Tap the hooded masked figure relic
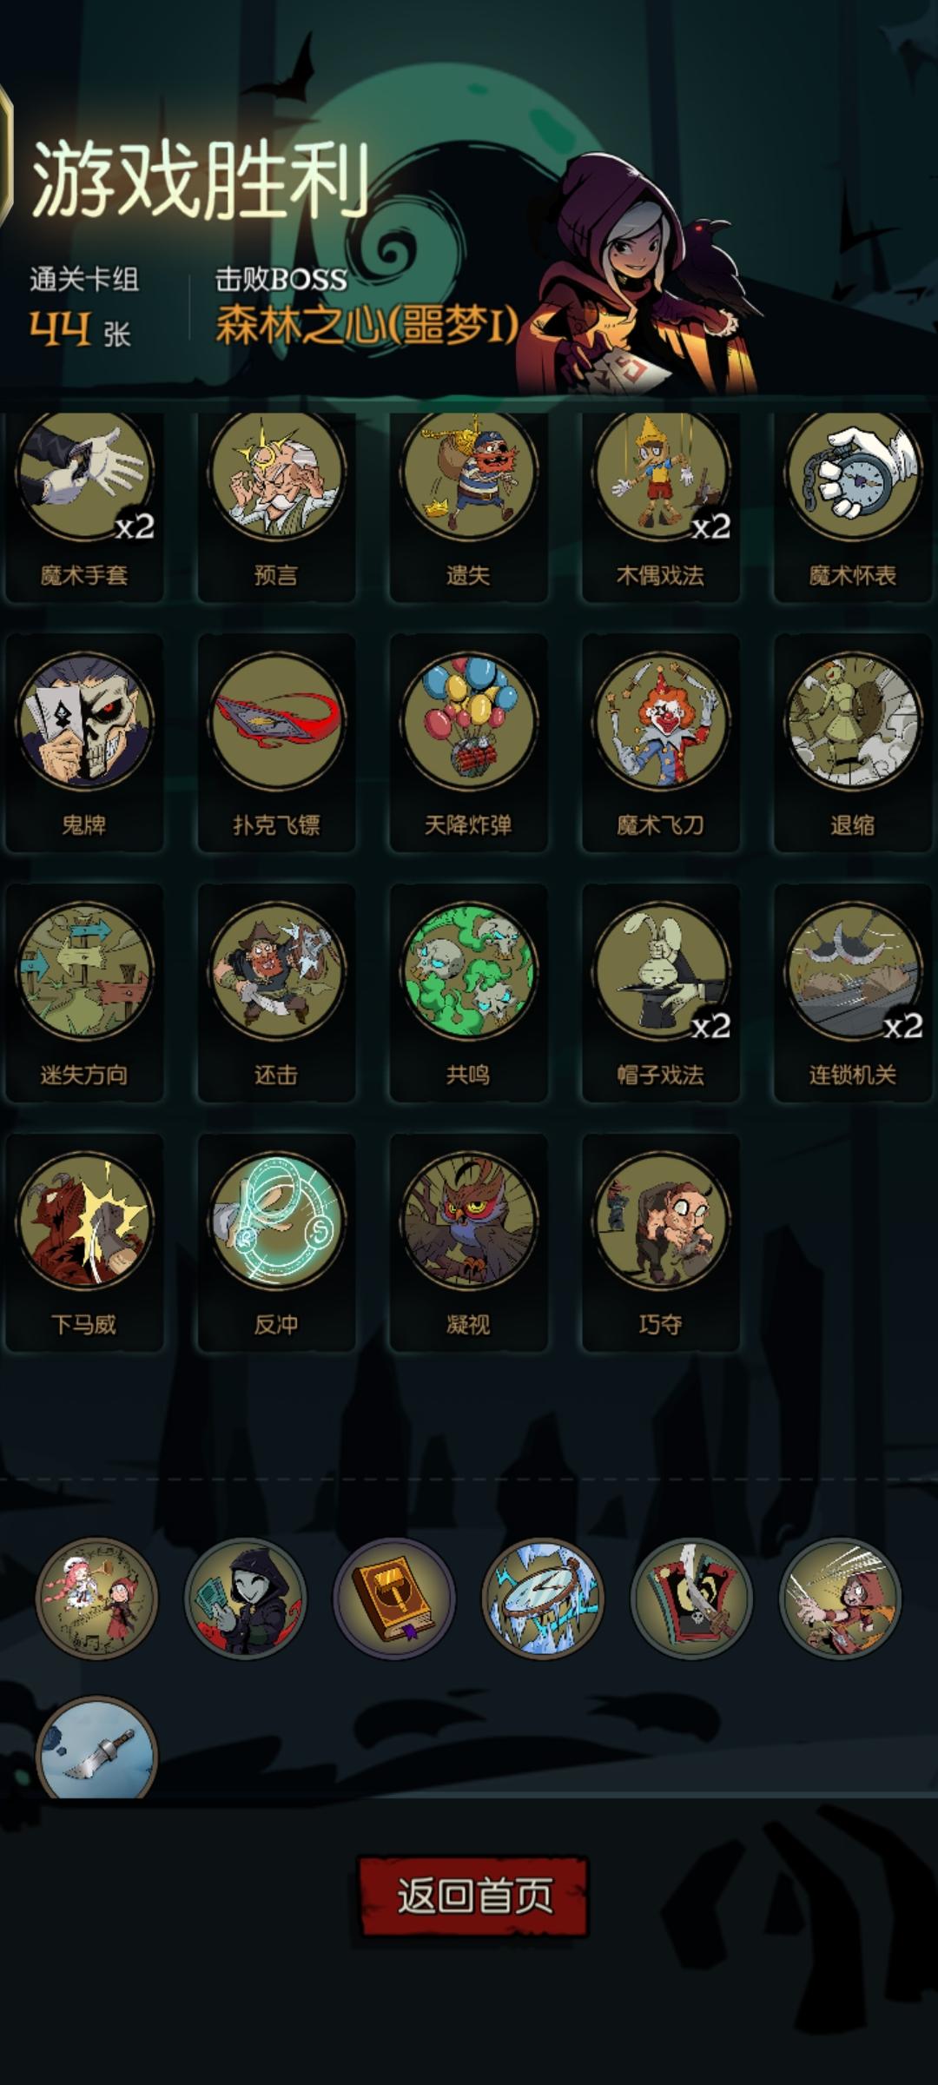The image size is (938, 2085). [245, 1598]
